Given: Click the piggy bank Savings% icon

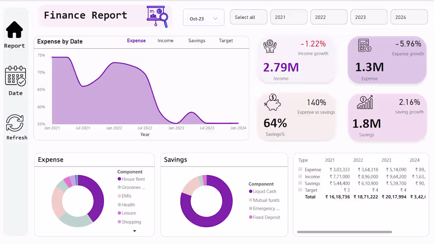Looking at the screenshot, I should (272, 102).
